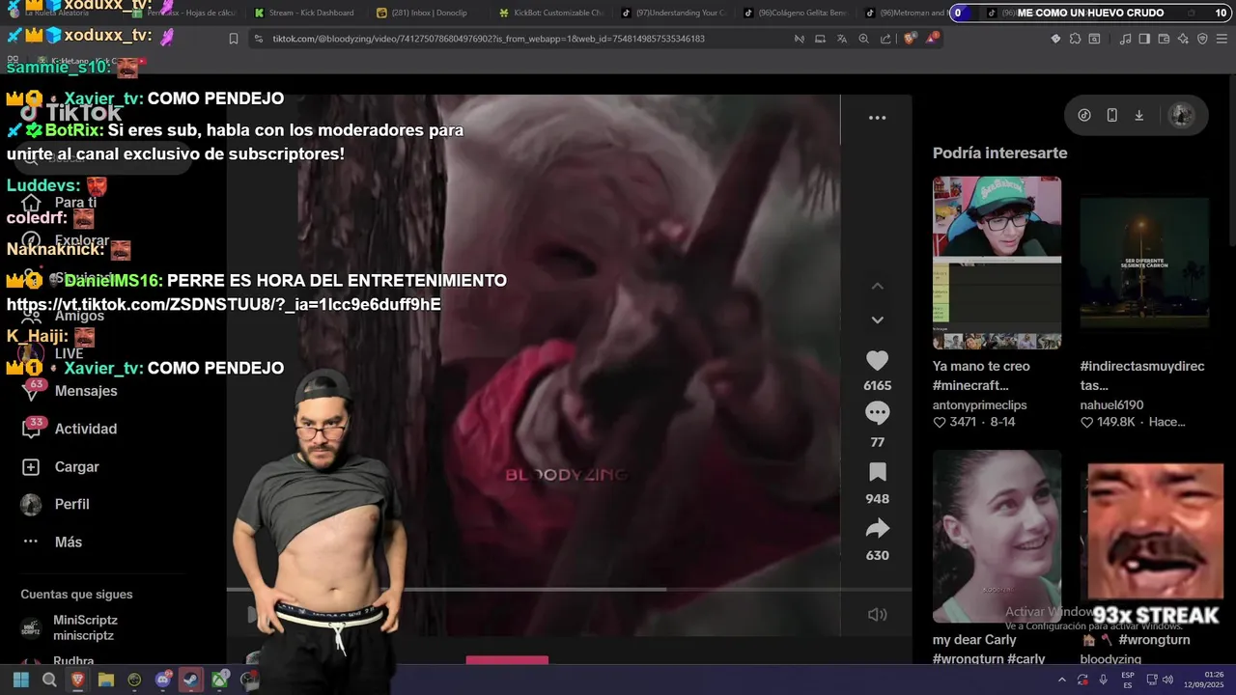The height and width of the screenshot is (695, 1236).
Task: Click the bloodyzing author name
Action: point(1110,659)
